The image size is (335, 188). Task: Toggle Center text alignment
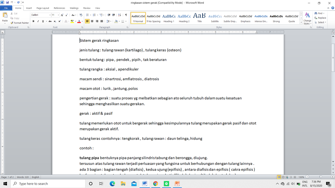coord(92,21)
